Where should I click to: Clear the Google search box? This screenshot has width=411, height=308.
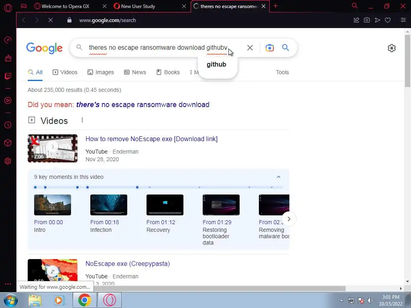point(250,48)
